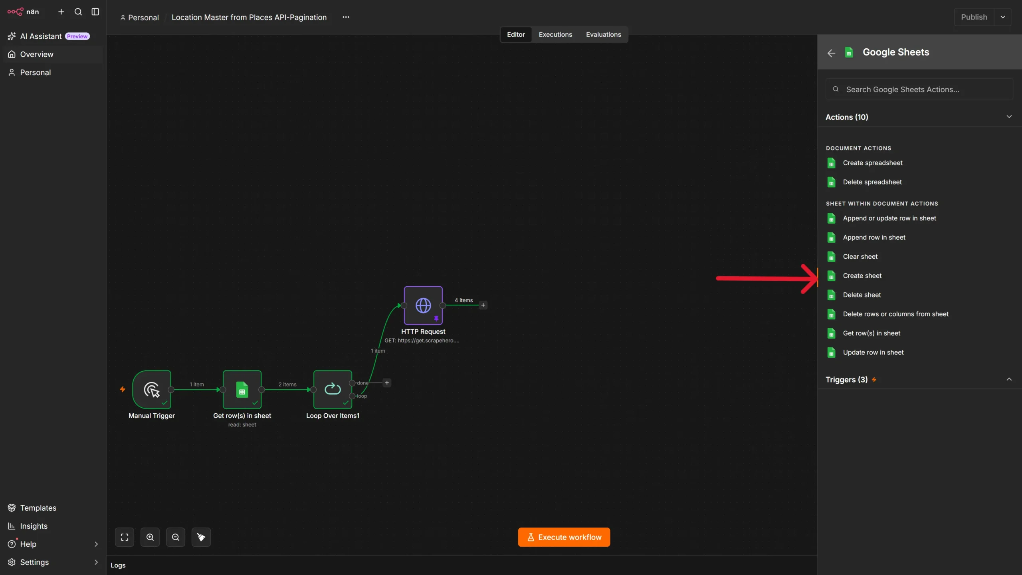Image resolution: width=1022 pixels, height=575 pixels.
Task: Select the Loop Over Items1 node
Action: pos(333,389)
